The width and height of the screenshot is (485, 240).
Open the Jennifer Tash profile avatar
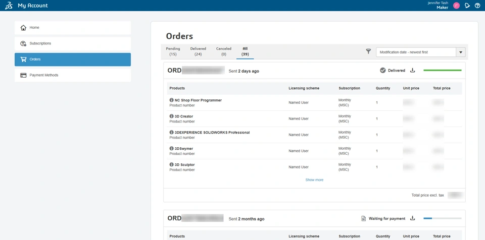point(456,6)
